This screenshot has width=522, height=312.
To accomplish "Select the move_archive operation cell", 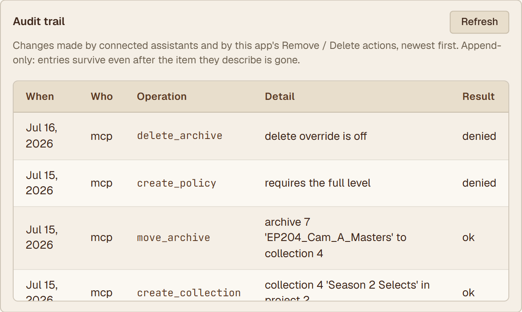I will pos(173,238).
